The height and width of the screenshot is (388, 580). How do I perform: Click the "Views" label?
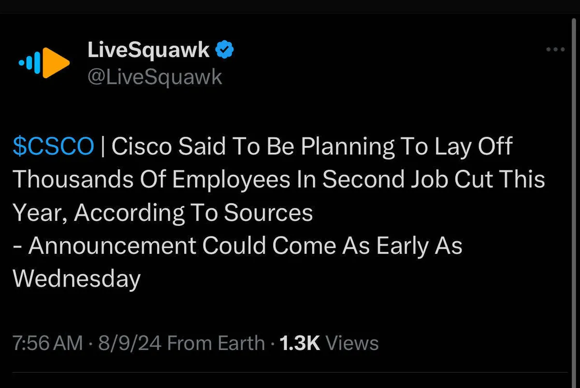point(352,344)
